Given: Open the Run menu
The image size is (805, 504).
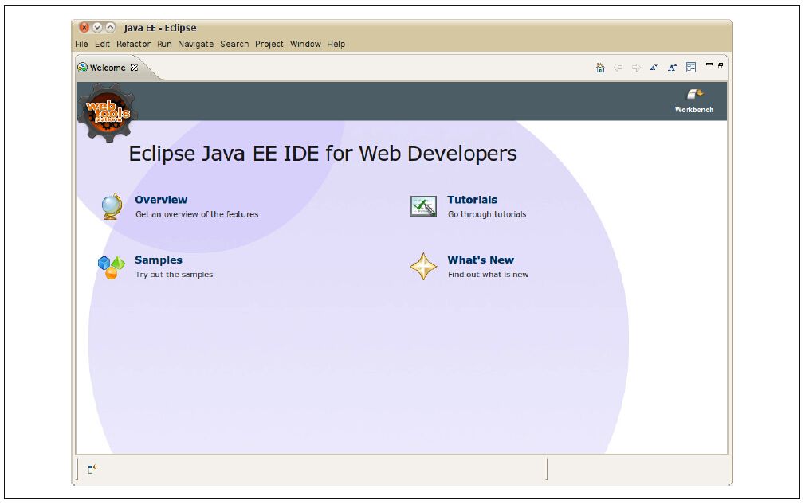Looking at the screenshot, I should point(164,44).
